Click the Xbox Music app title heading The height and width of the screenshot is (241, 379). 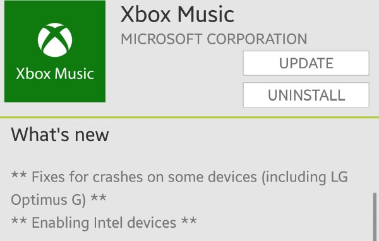click(177, 15)
